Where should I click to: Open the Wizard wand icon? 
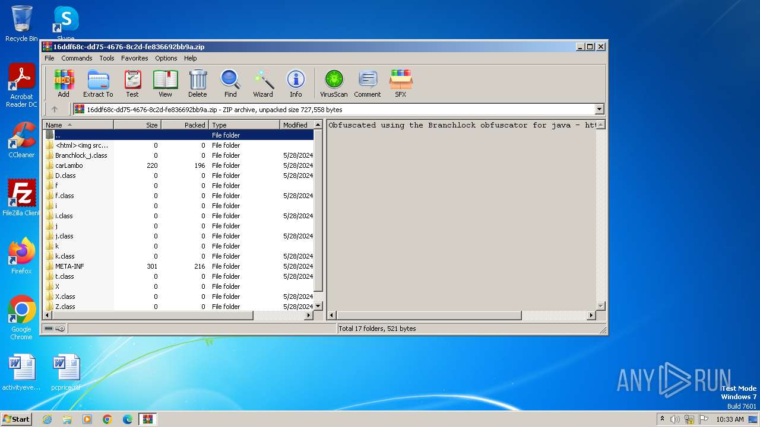point(263,83)
